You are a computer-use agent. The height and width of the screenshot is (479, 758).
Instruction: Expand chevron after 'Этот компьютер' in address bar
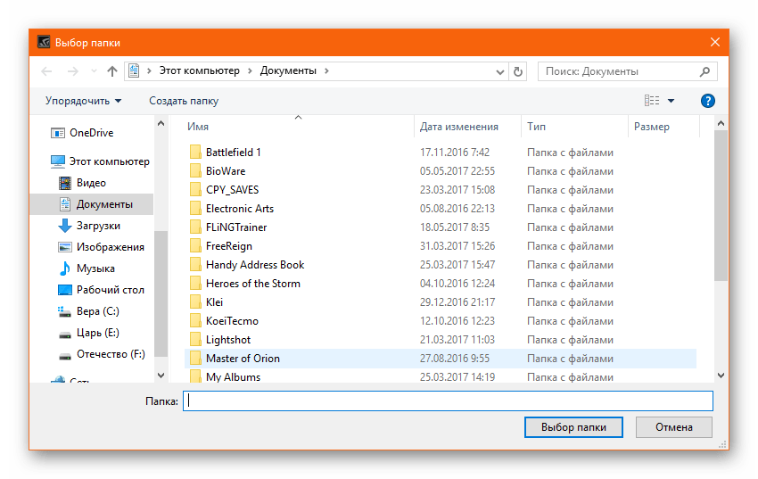250,71
